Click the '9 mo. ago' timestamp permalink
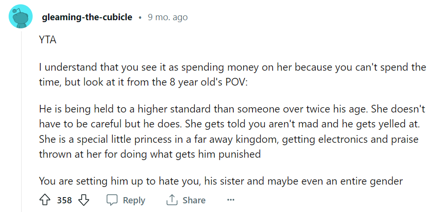The height and width of the screenshot is (212, 441). tap(167, 17)
